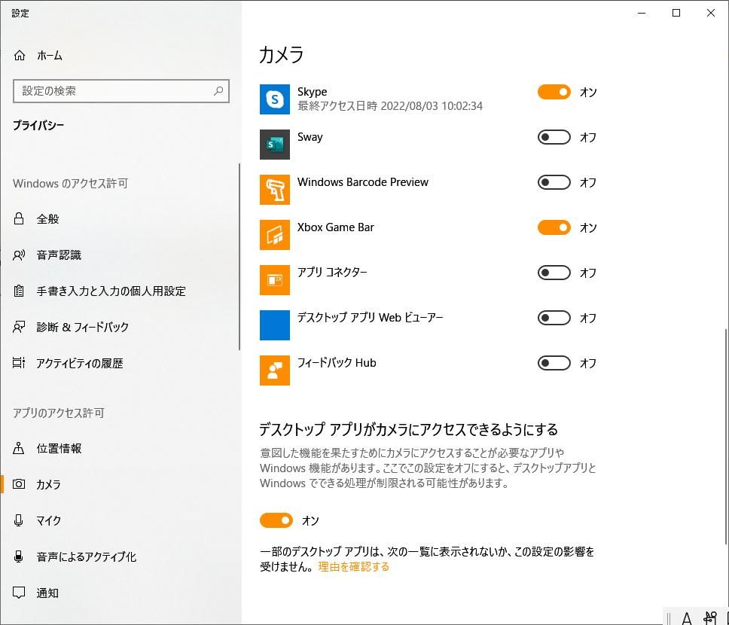Click the フィードバック Hub icon
This screenshot has height=625, width=729.
275,370
